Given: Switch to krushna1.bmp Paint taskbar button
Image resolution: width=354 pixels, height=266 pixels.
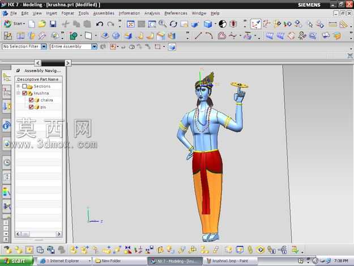Looking at the screenshot, I should click(231, 261).
